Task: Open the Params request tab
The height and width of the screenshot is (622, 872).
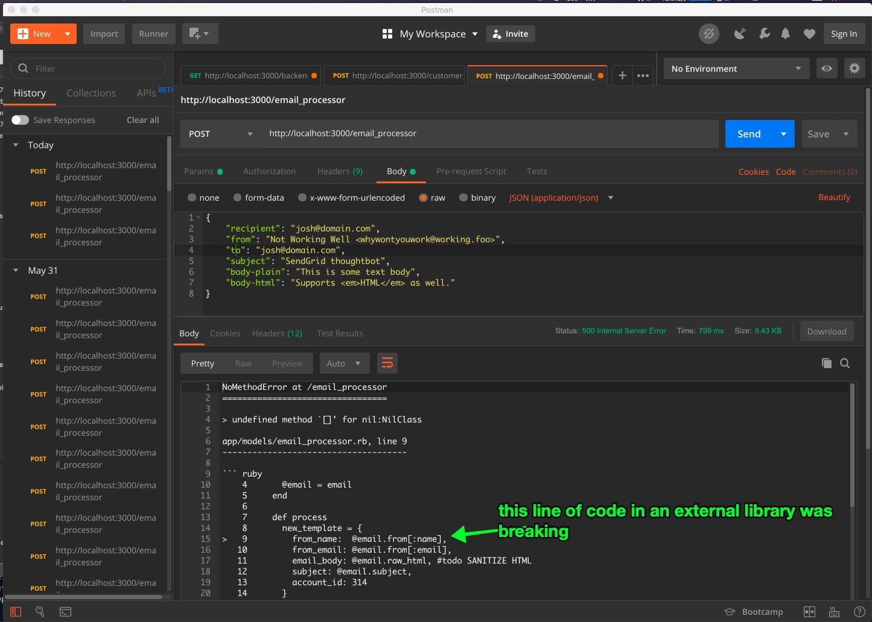Action: click(x=203, y=171)
